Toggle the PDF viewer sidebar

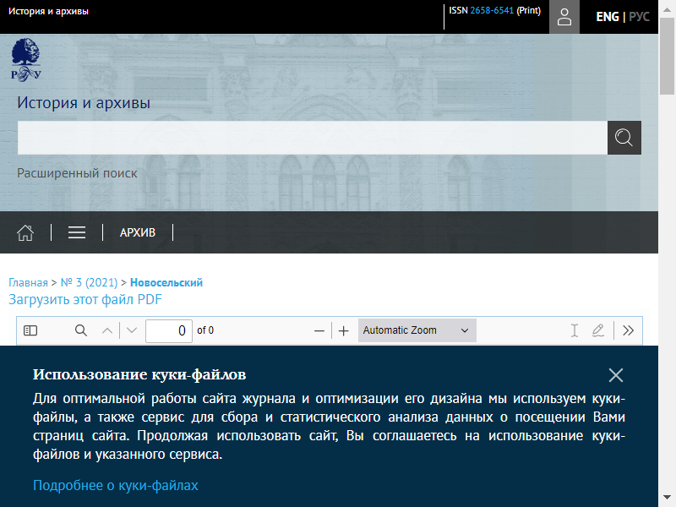[x=30, y=330]
